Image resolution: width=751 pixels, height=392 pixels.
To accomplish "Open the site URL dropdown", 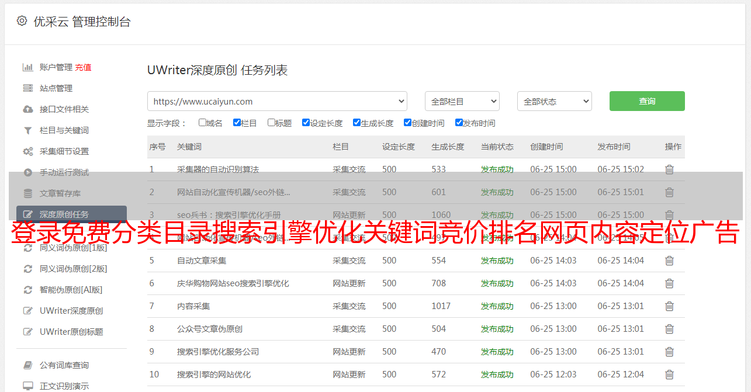I will tap(277, 101).
